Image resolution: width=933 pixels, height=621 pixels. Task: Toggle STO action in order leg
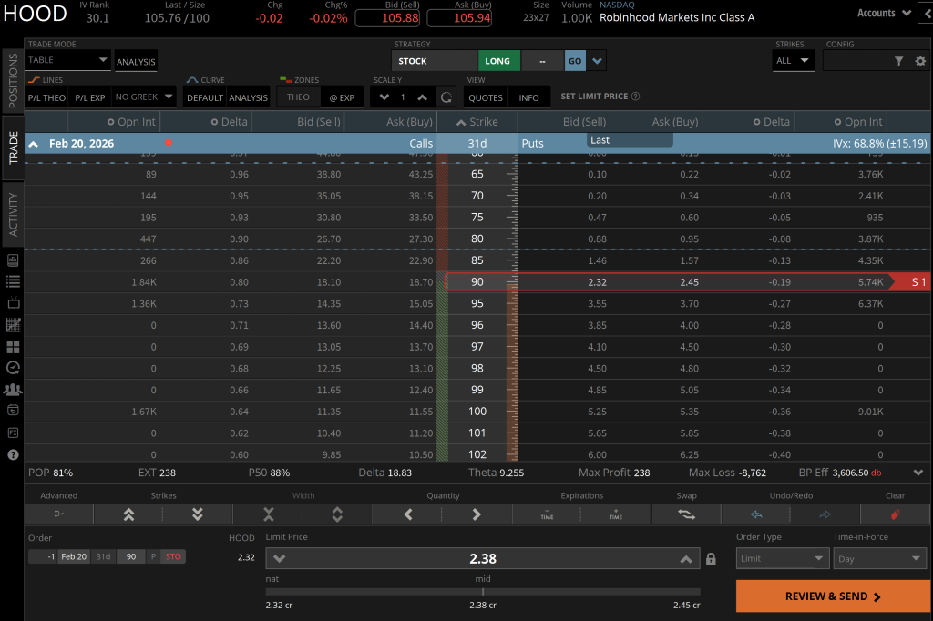173,556
